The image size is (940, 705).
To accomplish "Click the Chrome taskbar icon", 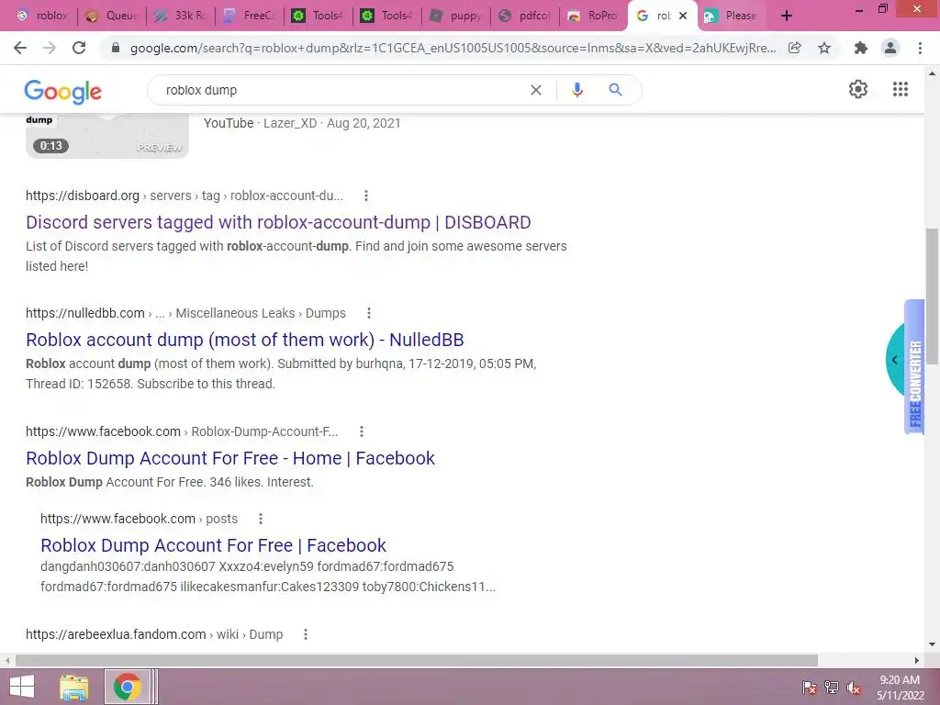I will coord(127,687).
